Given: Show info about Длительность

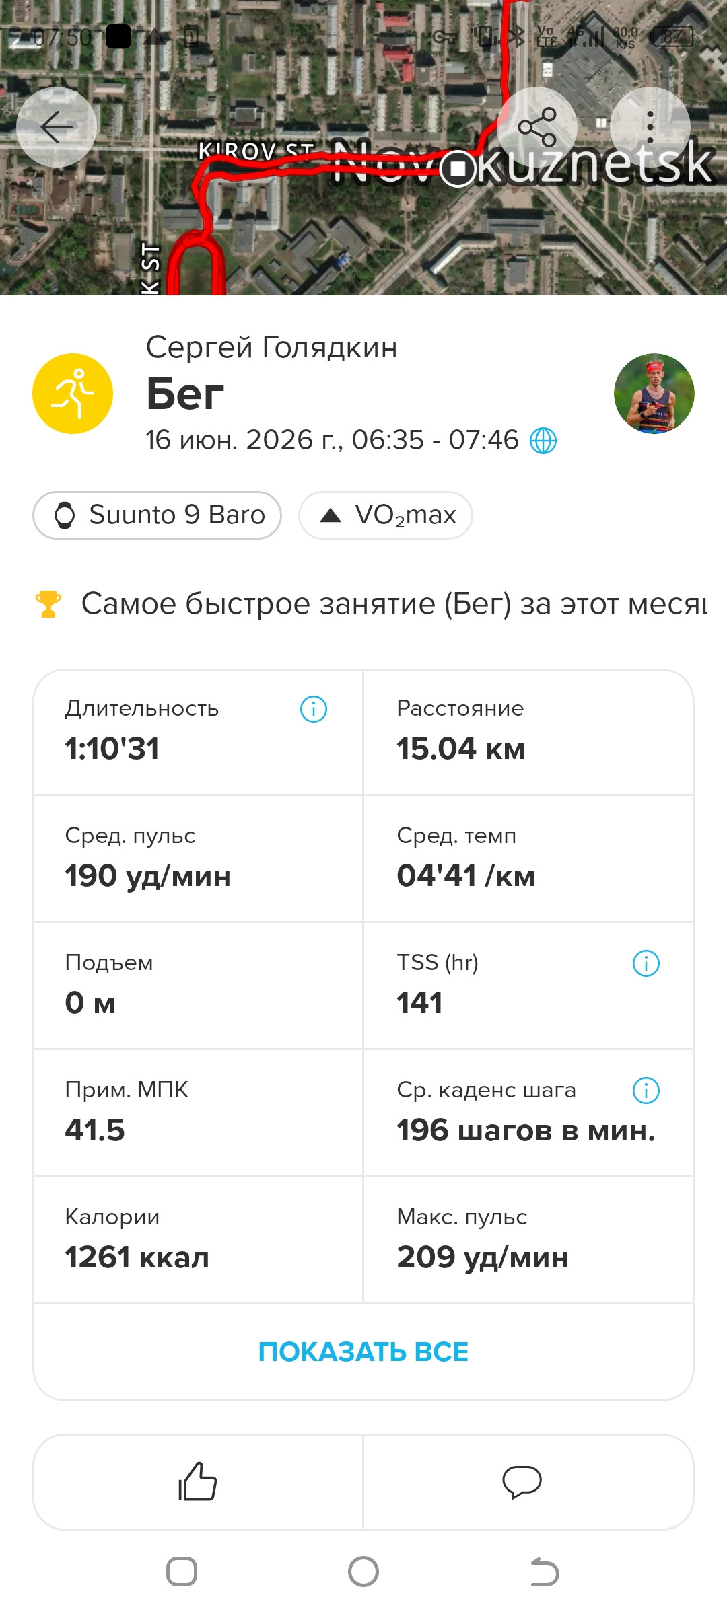Looking at the screenshot, I should [314, 709].
